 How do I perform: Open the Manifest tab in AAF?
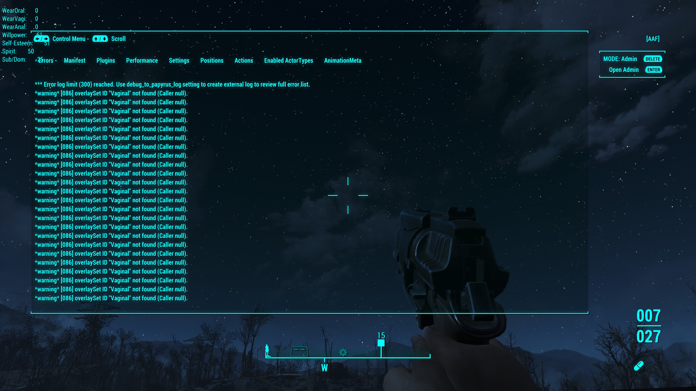coord(74,60)
